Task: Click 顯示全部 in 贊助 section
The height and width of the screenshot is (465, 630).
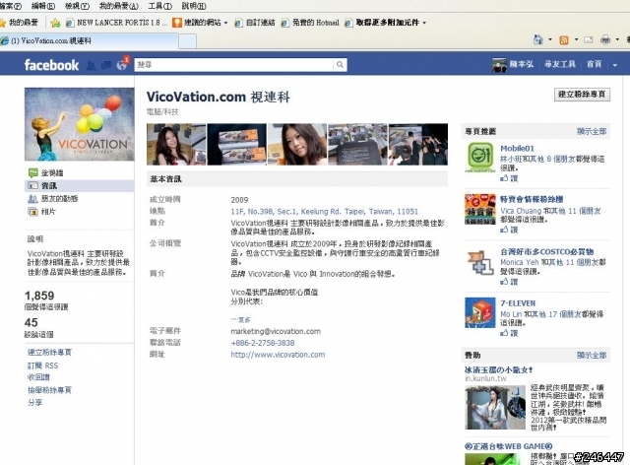Action: click(x=592, y=356)
